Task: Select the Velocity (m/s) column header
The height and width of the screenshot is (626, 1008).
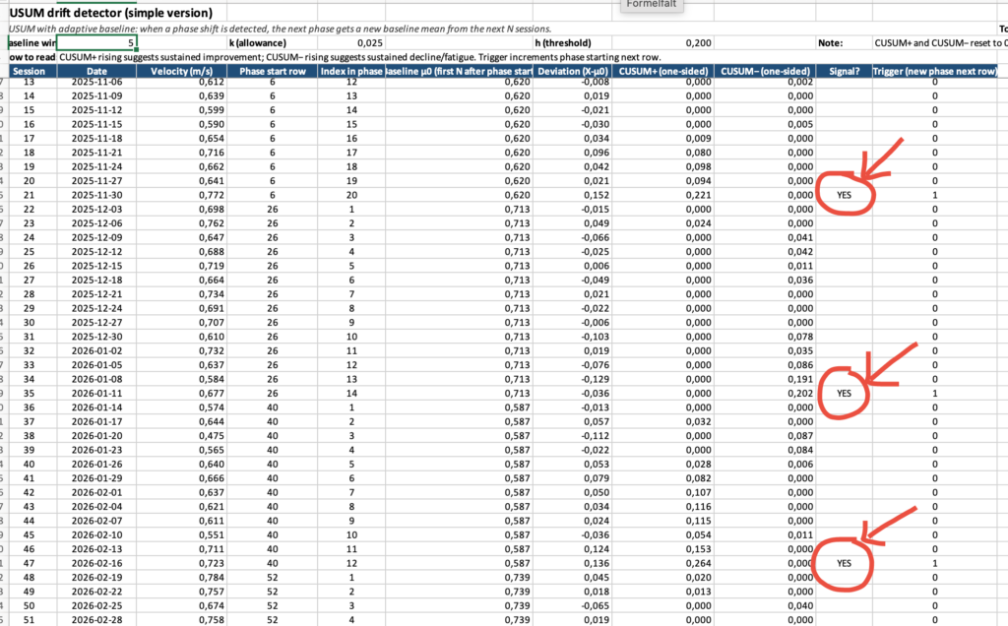Action: [x=181, y=71]
